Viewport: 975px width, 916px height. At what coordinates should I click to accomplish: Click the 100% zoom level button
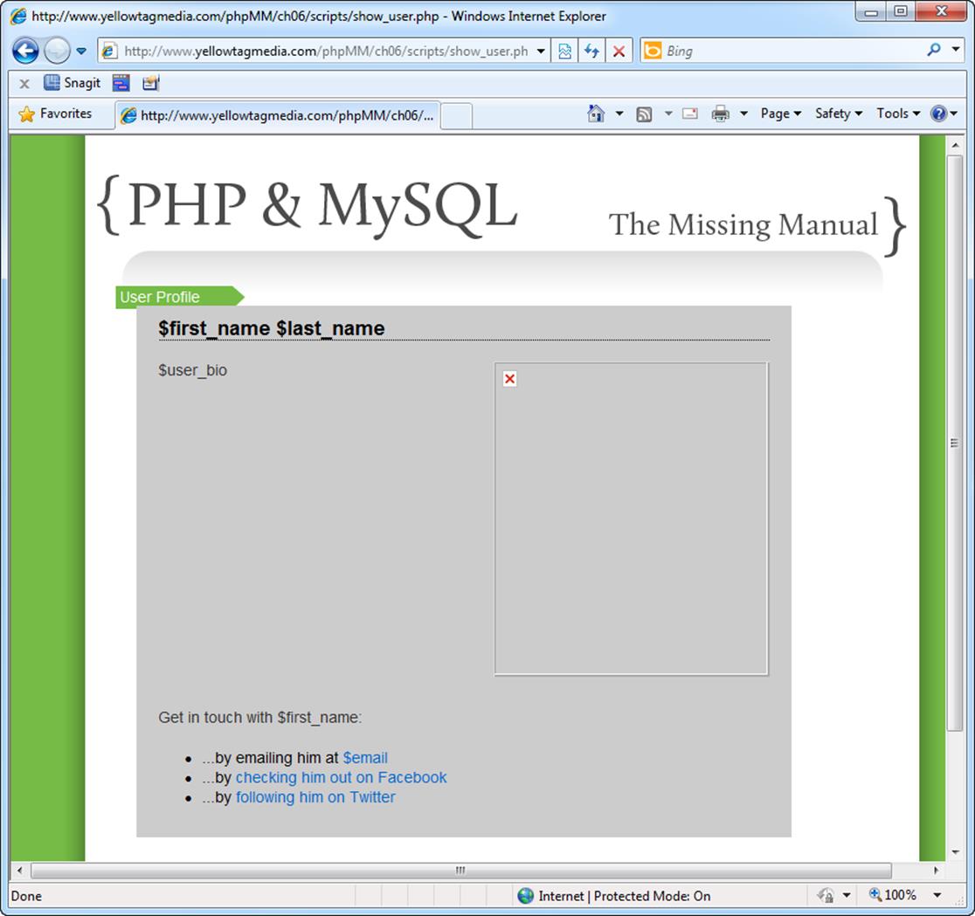coord(892,895)
